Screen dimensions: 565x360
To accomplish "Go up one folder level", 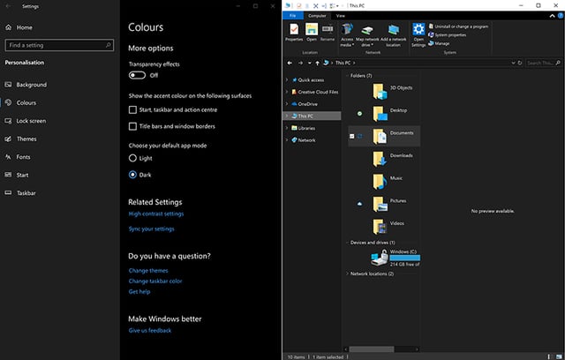I will tap(317, 63).
